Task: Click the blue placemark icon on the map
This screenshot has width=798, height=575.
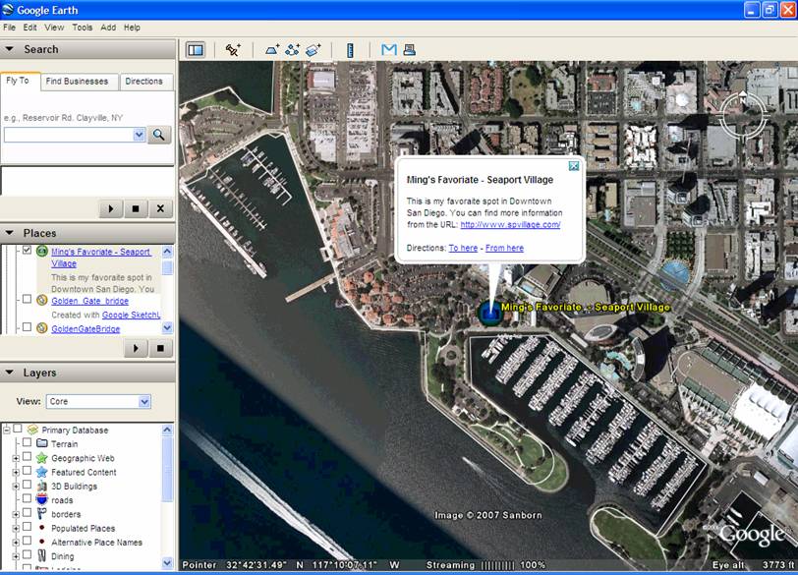Action: (490, 313)
